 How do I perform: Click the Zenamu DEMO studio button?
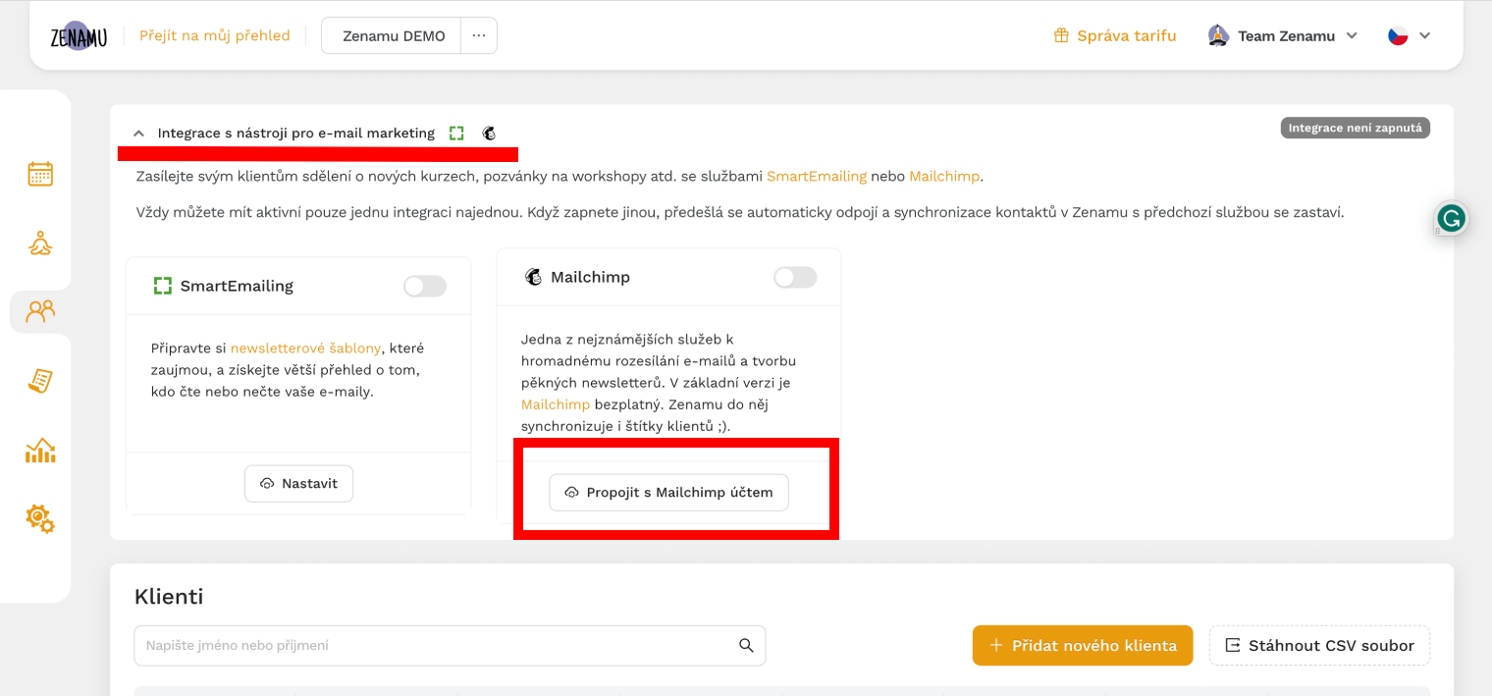click(393, 35)
